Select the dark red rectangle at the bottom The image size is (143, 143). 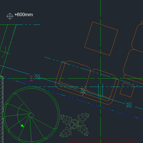click(101, 141)
